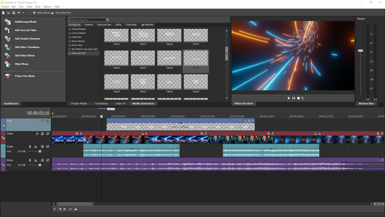Open Track FX on the Text track
Viewport: 385px width, 217px height.
(x=37, y=121)
